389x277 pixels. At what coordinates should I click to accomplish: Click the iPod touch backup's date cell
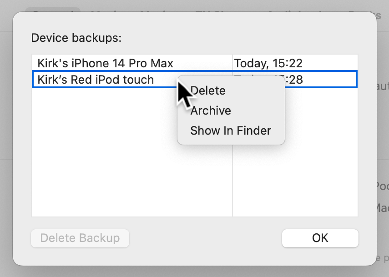coord(318,80)
